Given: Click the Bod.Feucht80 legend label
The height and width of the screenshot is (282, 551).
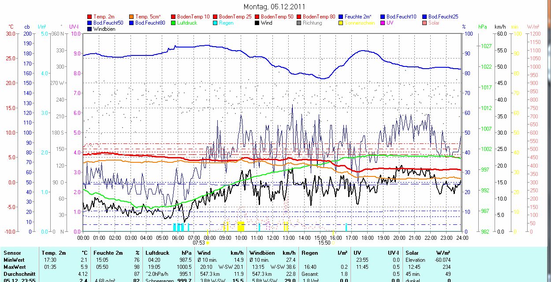Looking at the screenshot, I should (150, 23).
